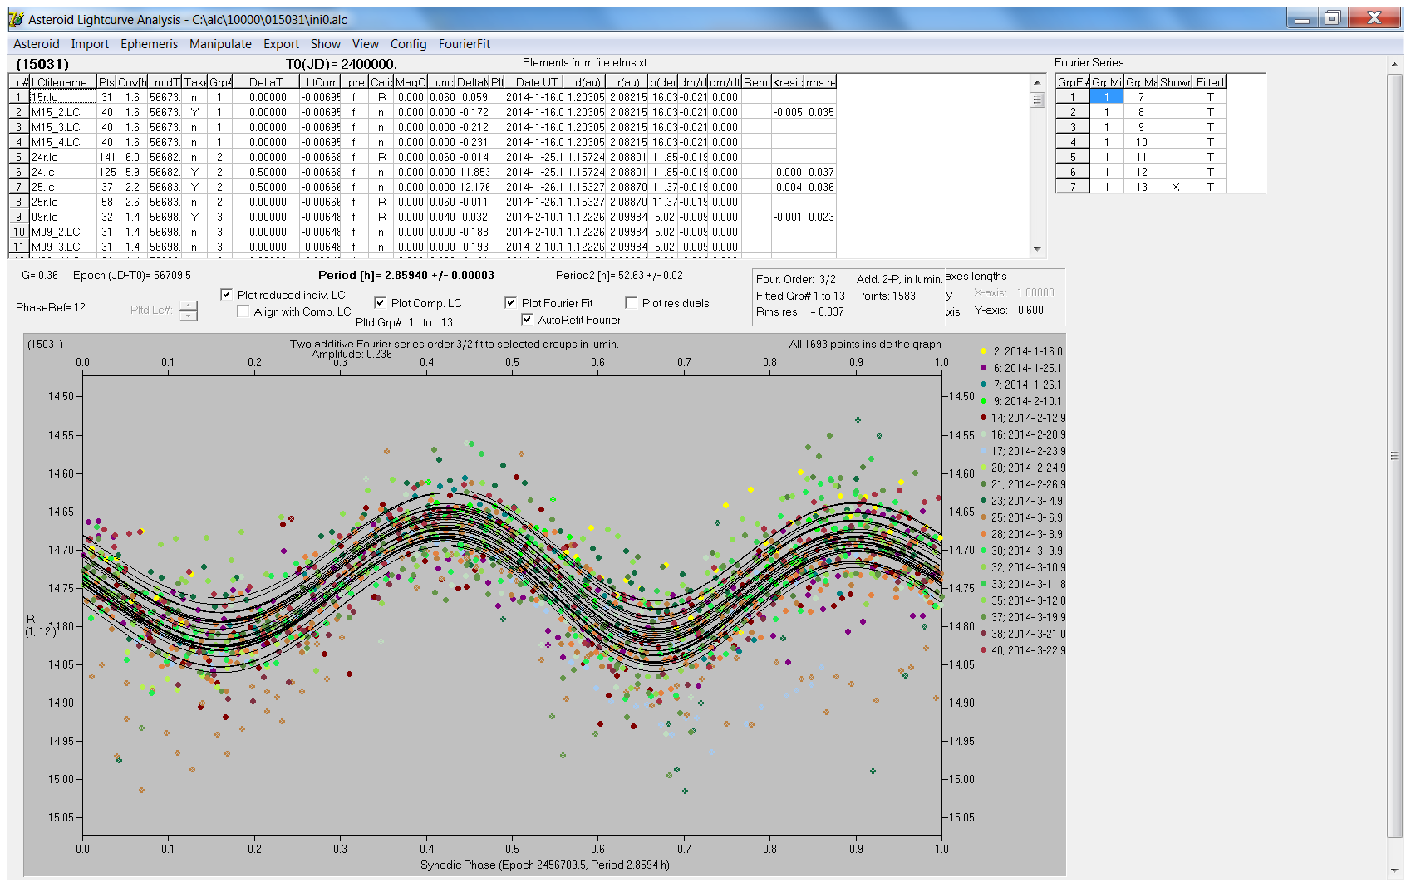Click the application icon in title bar
Viewport: 1411px width, 887px height.
tap(16, 19)
